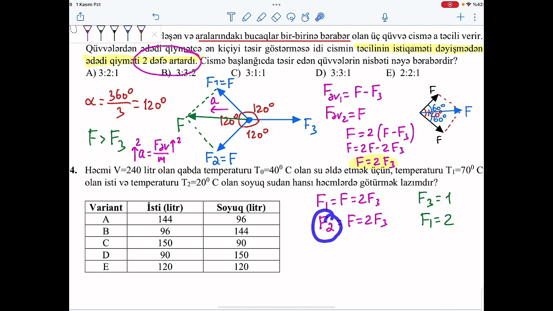This screenshot has height=311, width=553.
Task: Select the laser pointer tool
Action: pos(320,17)
